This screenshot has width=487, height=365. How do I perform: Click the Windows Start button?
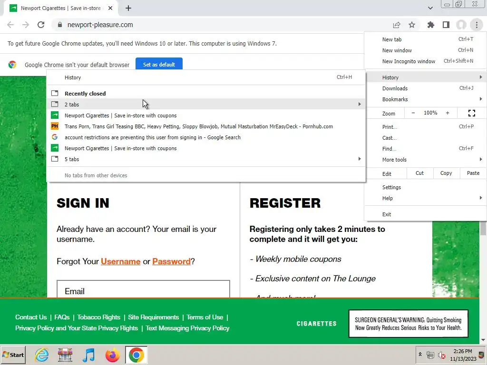(x=13, y=355)
